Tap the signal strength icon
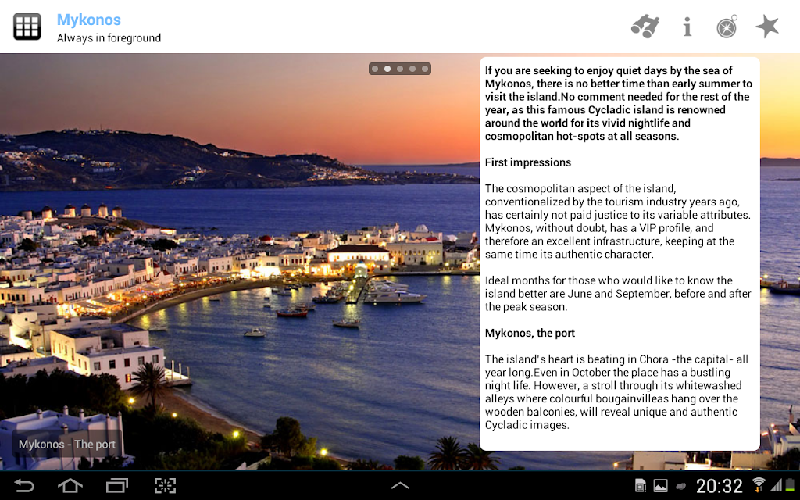The height and width of the screenshot is (500, 800). pyautogui.click(x=776, y=484)
